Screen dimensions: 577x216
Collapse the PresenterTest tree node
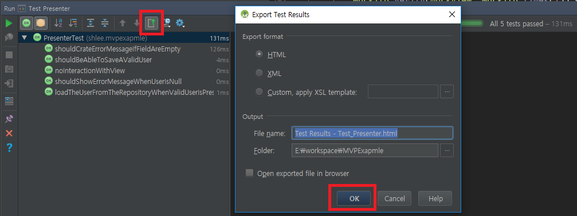point(25,37)
